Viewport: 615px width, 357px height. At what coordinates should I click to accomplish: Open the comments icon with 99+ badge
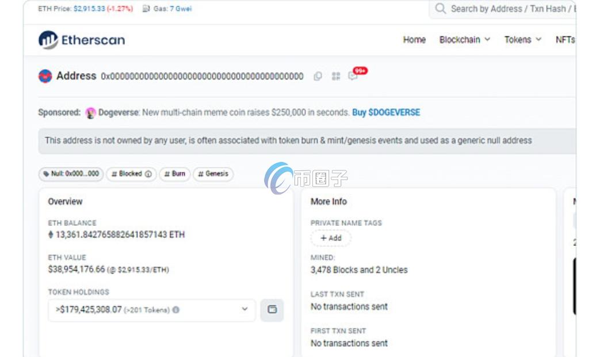353,76
